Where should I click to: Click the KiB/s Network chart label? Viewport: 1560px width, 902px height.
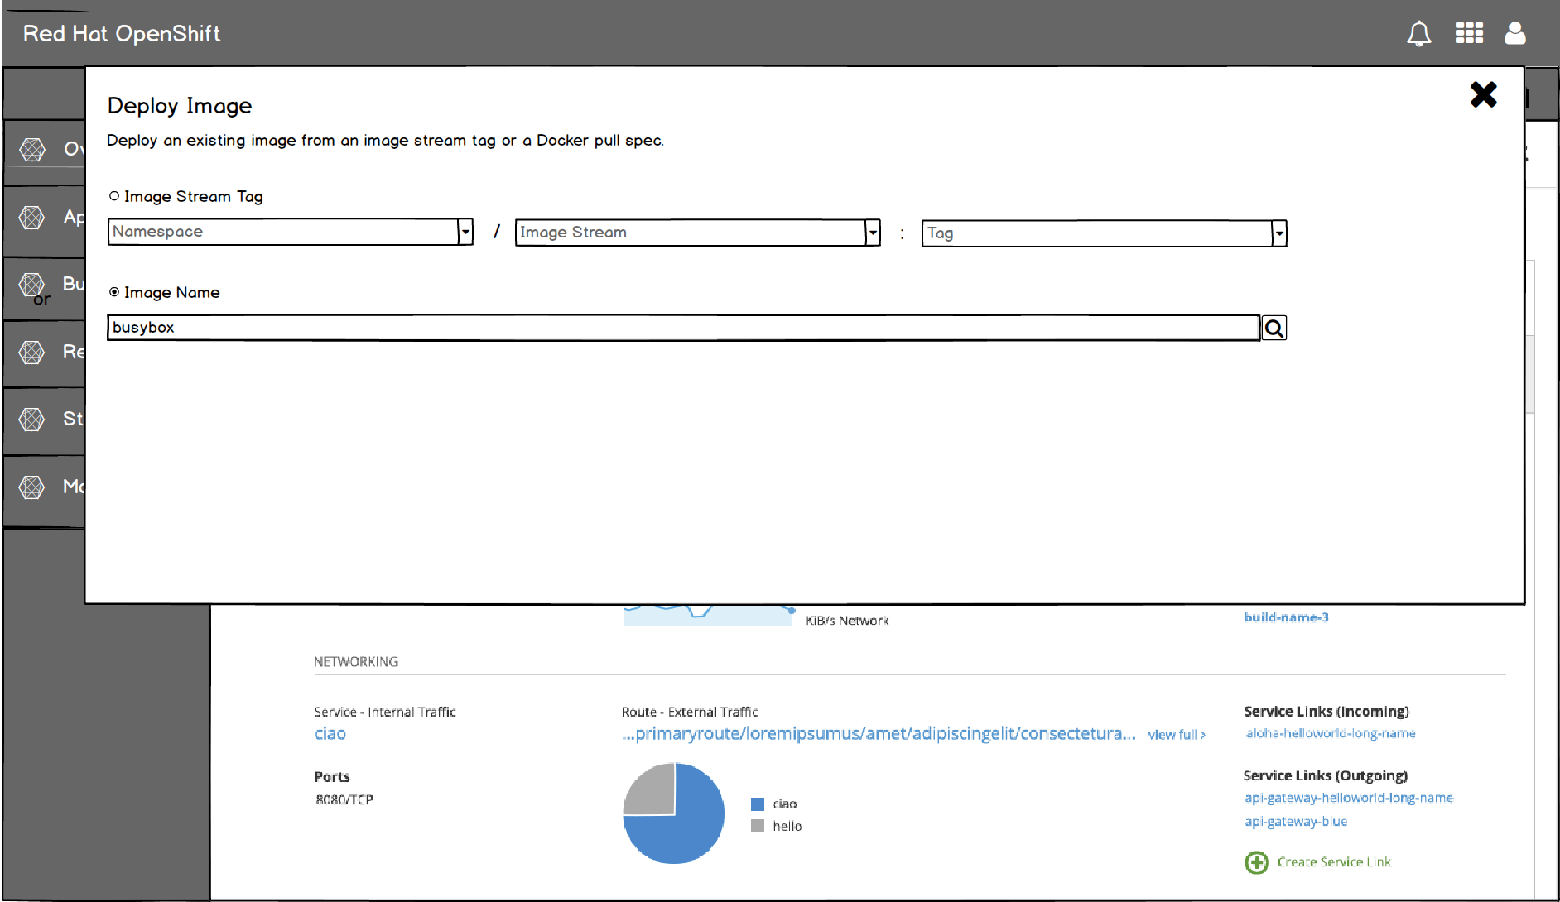pyautogui.click(x=847, y=621)
